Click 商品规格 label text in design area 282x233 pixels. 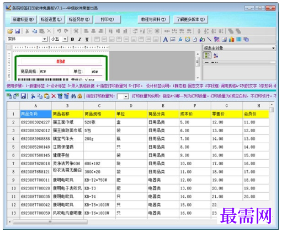click(x=29, y=72)
